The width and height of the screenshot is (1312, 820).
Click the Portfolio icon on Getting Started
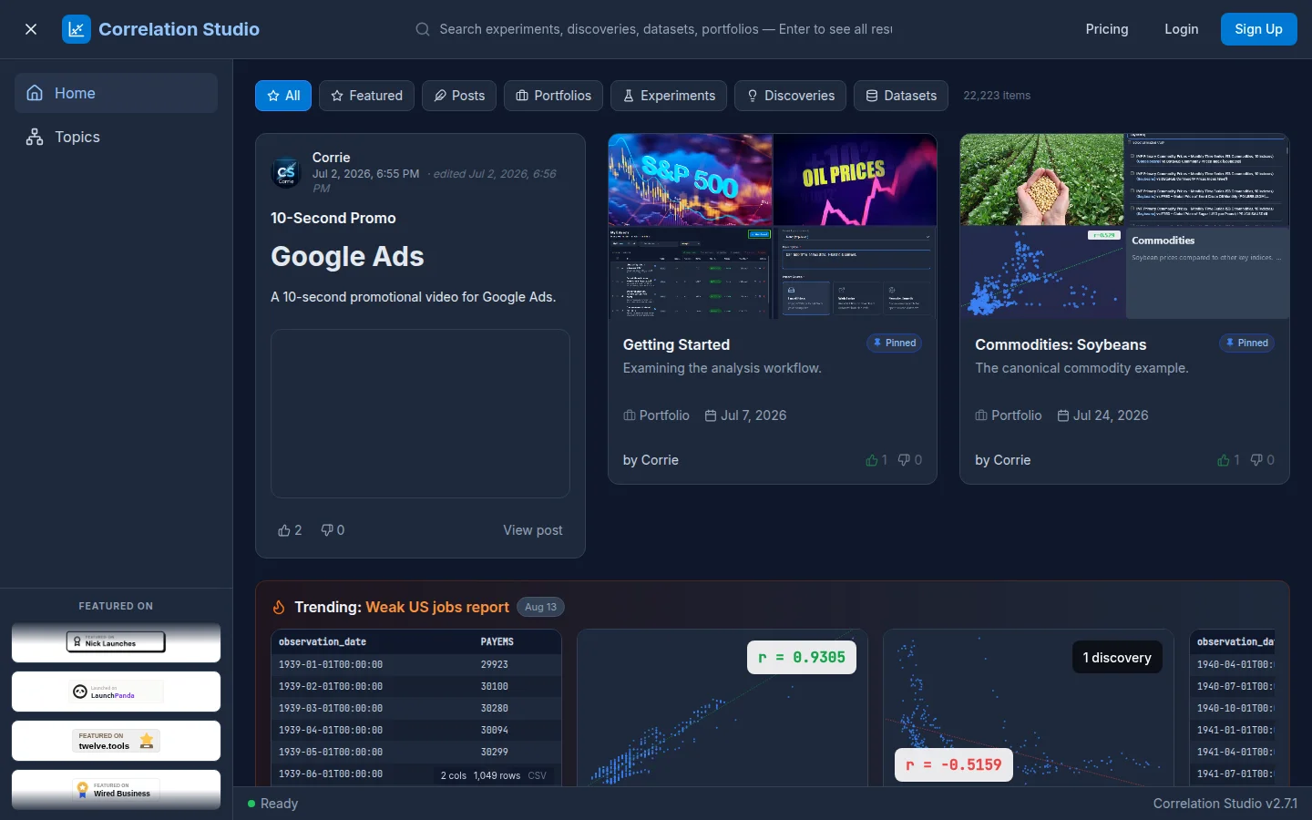point(629,415)
